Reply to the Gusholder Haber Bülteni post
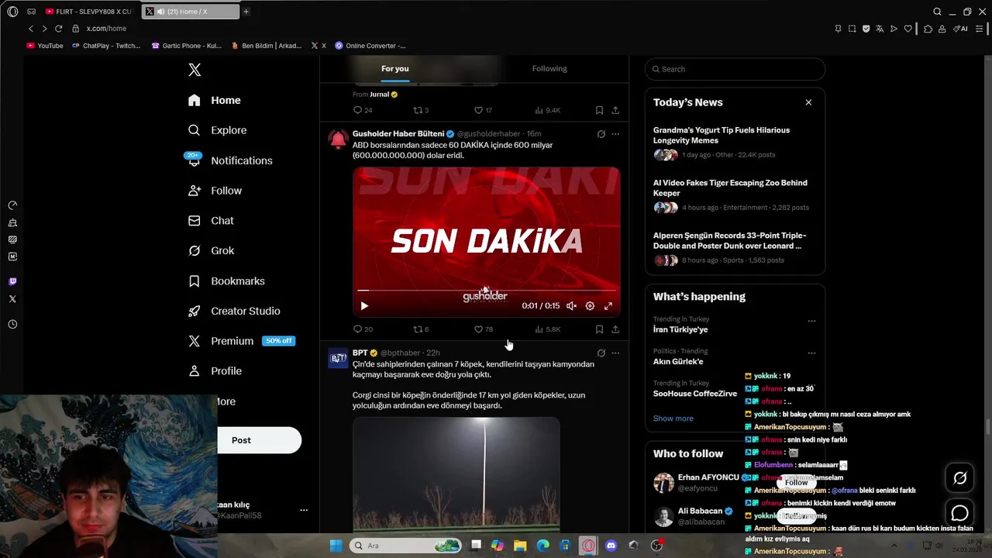This screenshot has width=992, height=558. point(362,329)
